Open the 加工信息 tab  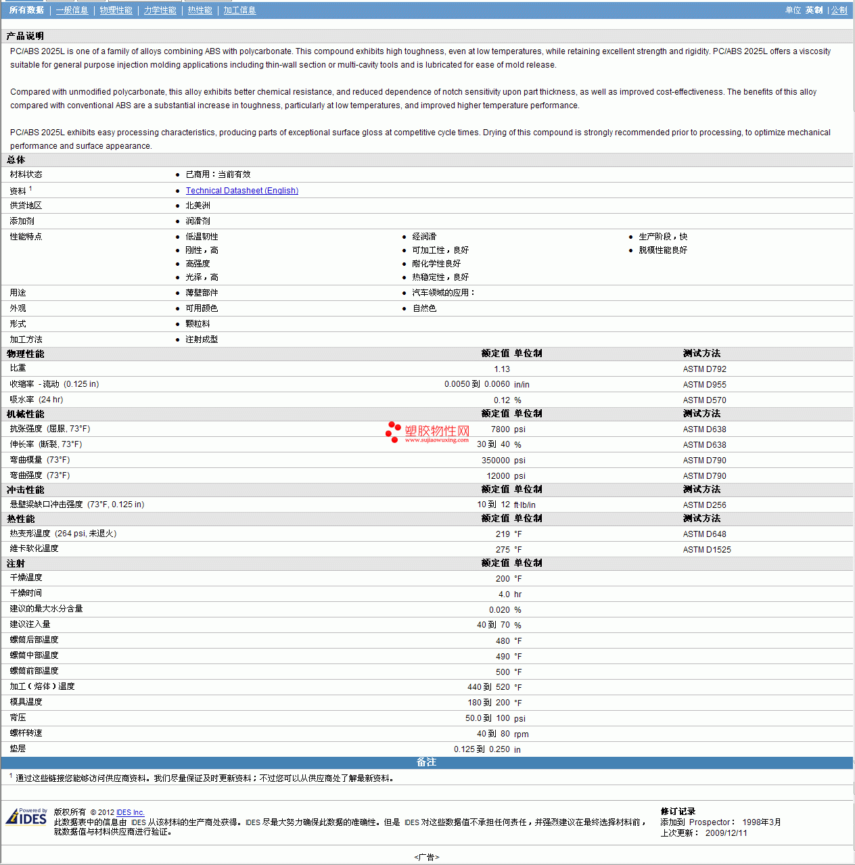239,10
